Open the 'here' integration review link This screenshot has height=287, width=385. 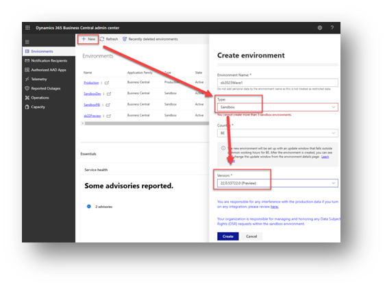point(274,207)
